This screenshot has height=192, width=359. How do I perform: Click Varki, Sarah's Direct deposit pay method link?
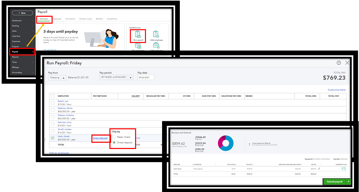100,138
